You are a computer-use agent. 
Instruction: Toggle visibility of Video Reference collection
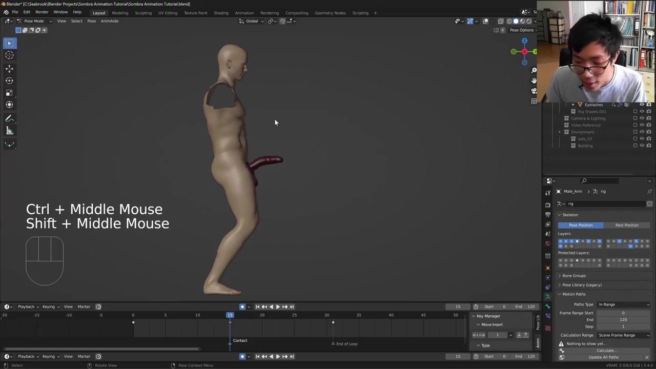pos(642,125)
